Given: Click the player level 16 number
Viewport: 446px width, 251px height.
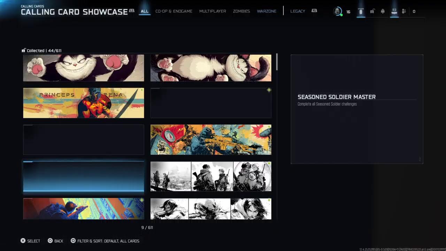Looking at the screenshot, I should 348,12.
